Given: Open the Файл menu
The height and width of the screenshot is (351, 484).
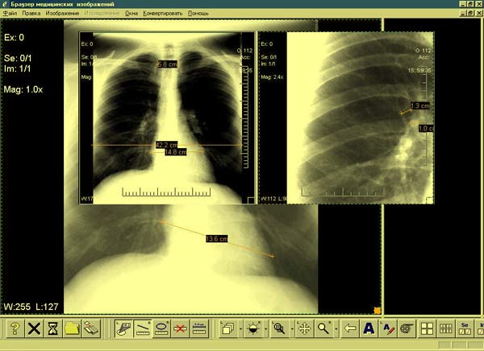Looking at the screenshot, I should [x=10, y=14].
